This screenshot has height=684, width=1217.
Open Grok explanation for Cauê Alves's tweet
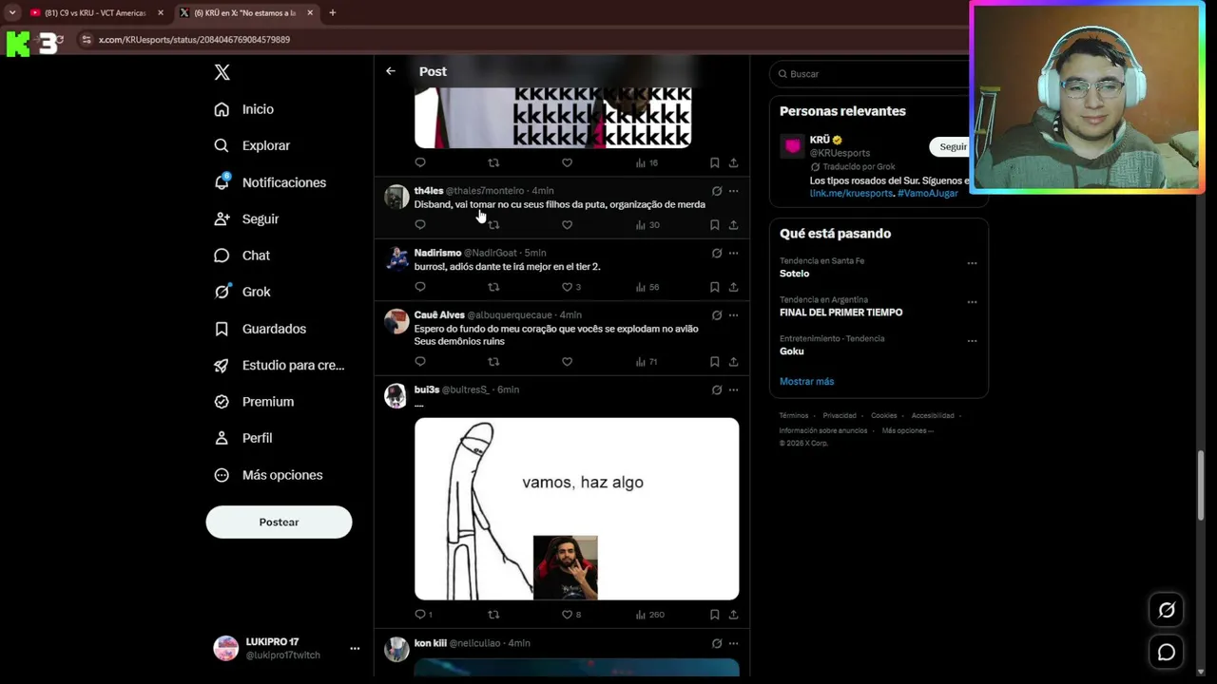[717, 315]
